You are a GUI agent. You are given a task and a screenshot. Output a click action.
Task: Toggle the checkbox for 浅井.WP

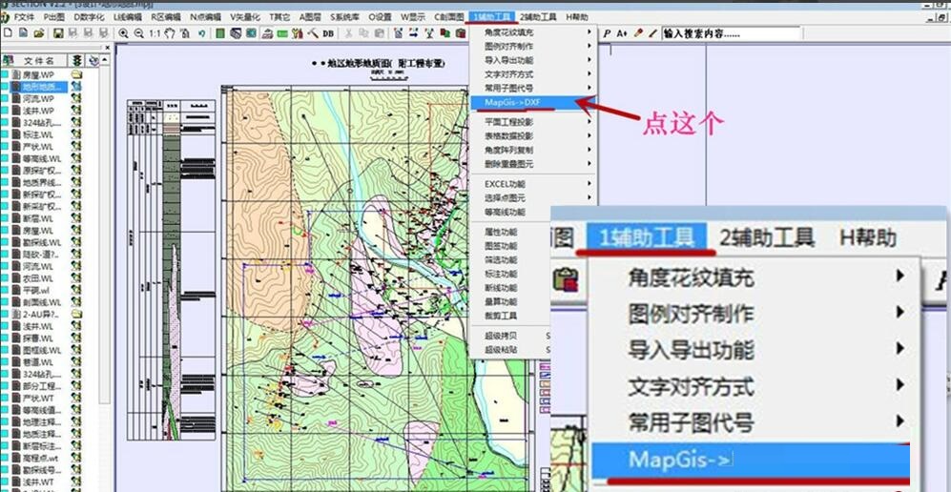[5, 111]
